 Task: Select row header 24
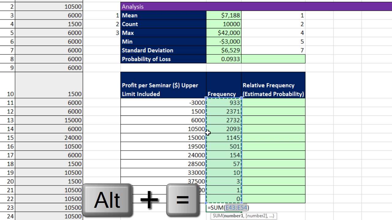coord(7,216)
